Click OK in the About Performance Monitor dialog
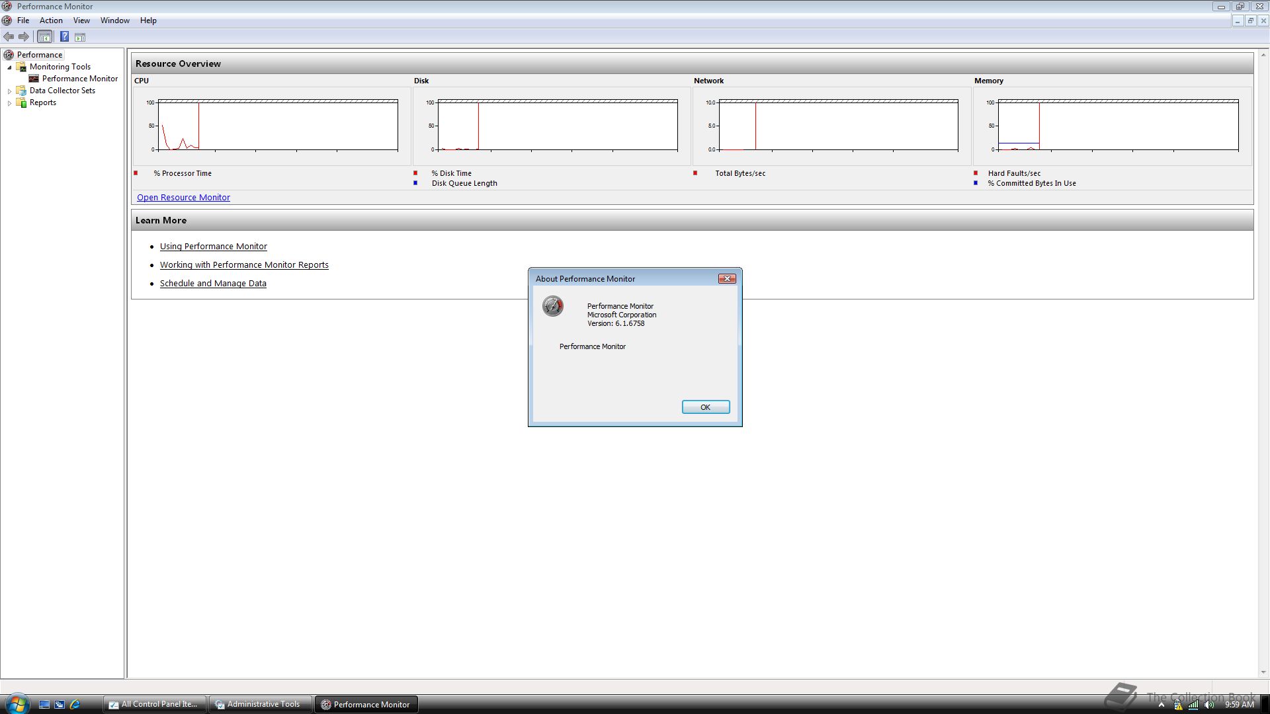1270x714 pixels. point(706,407)
